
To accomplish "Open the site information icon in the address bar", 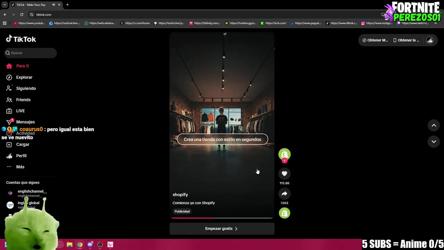I will coord(32,15).
